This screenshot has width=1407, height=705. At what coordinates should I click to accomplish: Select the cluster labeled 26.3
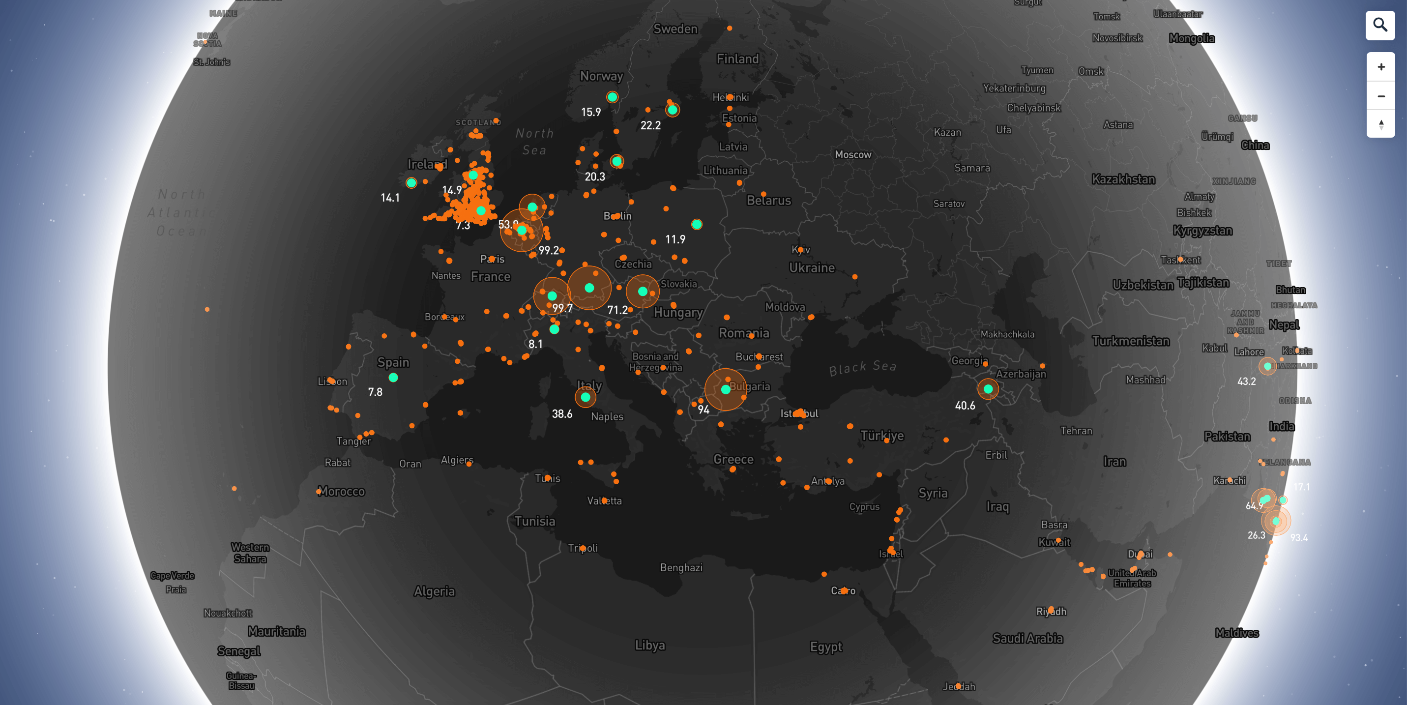tap(1275, 521)
